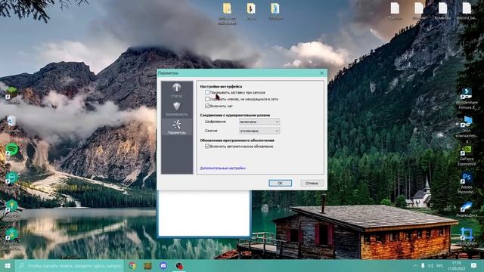The width and height of the screenshot is (484, 272).
Task: Click the microphone tray icon
Action: (423, 265)
